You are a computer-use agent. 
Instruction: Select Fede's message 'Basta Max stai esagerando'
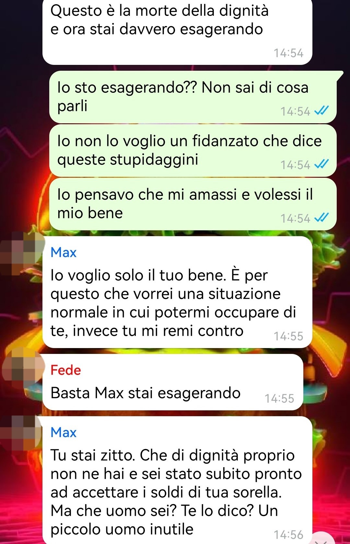(173, 382)
